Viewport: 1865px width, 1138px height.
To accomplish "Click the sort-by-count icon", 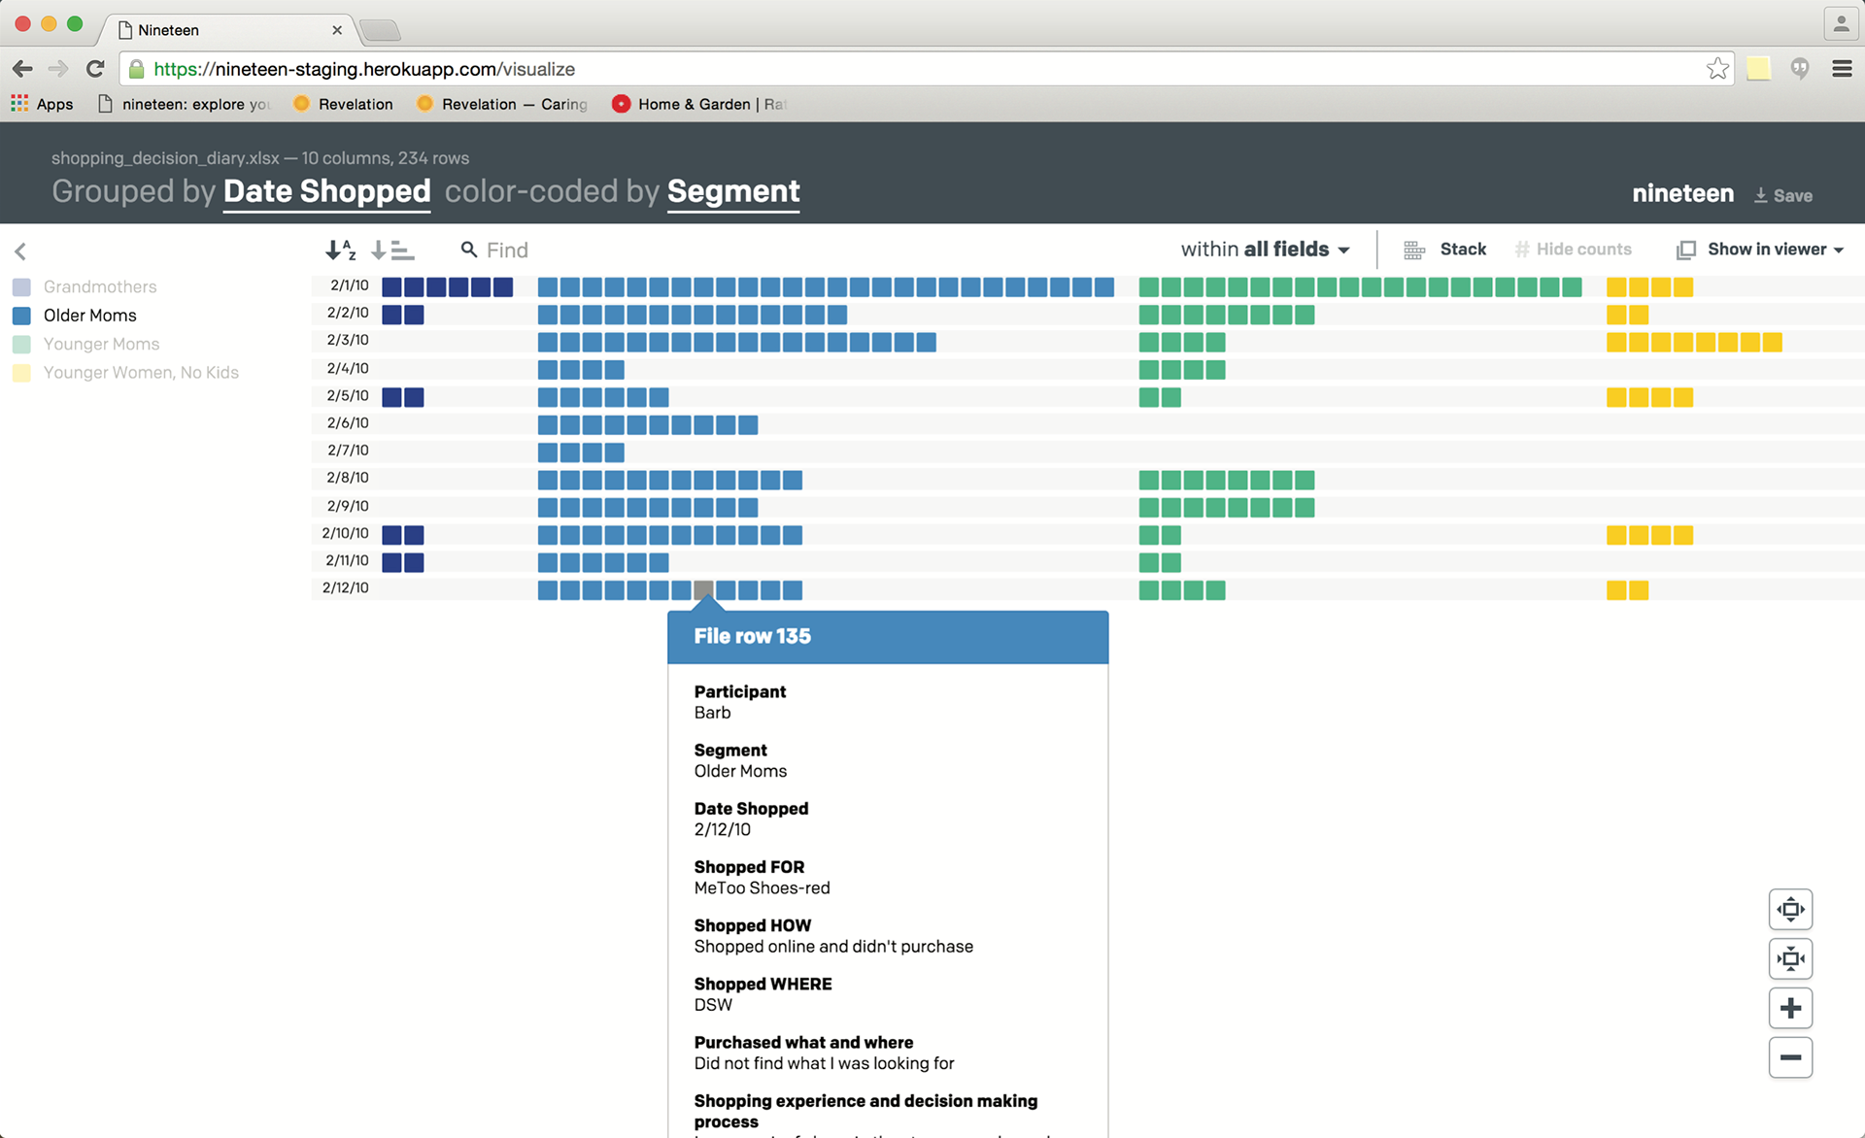I will coord(393,251).
